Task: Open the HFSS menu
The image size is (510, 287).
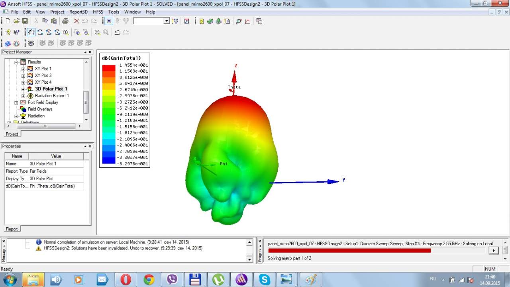Action: tap(98, 12)
